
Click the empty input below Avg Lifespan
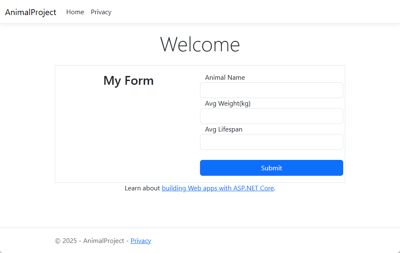[271, 142]
